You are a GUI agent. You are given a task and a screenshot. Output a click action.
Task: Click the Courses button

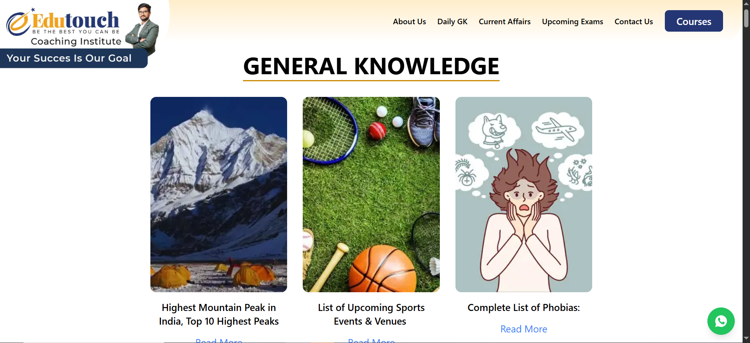[694, 21]
